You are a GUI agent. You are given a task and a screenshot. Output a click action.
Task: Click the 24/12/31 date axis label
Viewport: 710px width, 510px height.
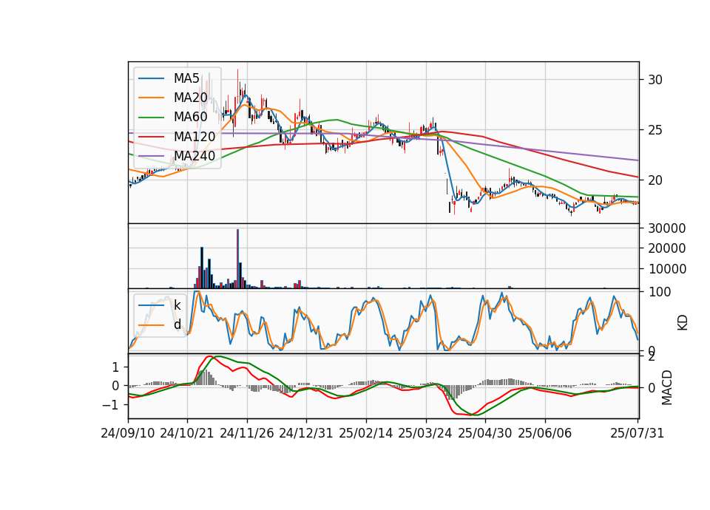click(x=306, y=434)
